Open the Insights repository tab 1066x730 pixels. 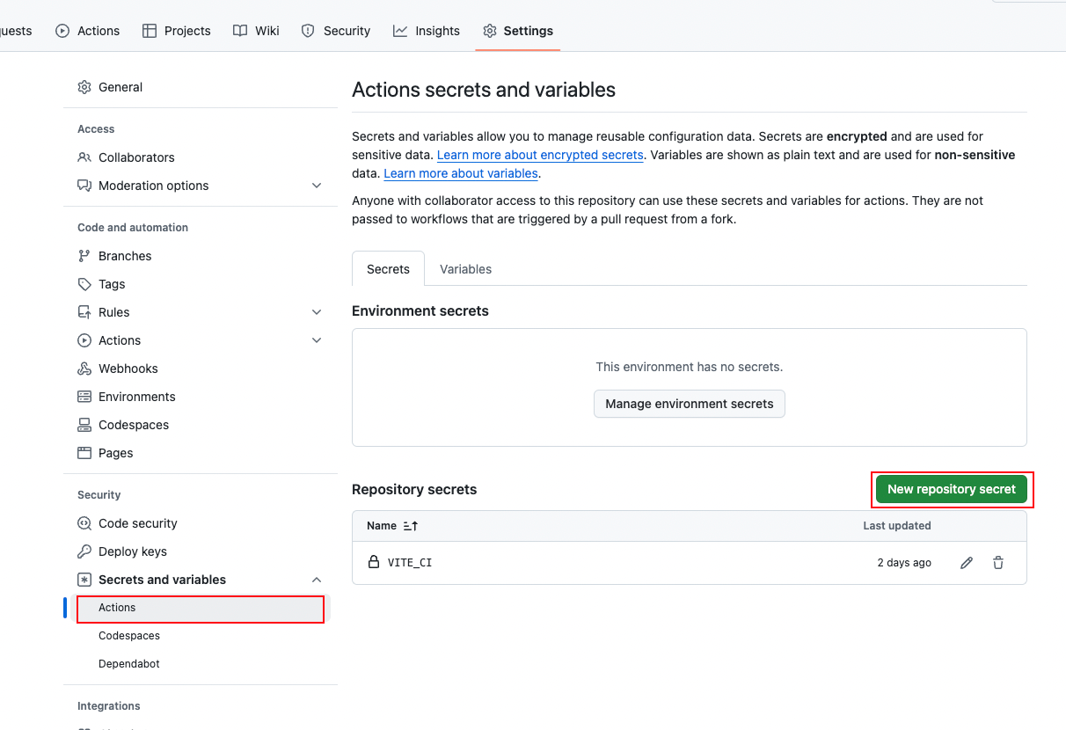427,31
